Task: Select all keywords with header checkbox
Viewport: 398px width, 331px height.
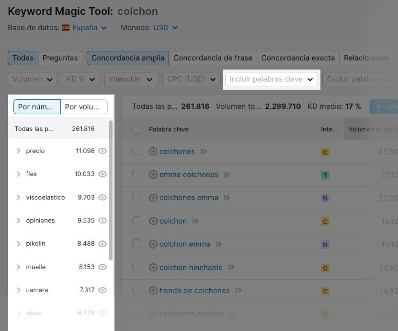Action: (136, 130)
